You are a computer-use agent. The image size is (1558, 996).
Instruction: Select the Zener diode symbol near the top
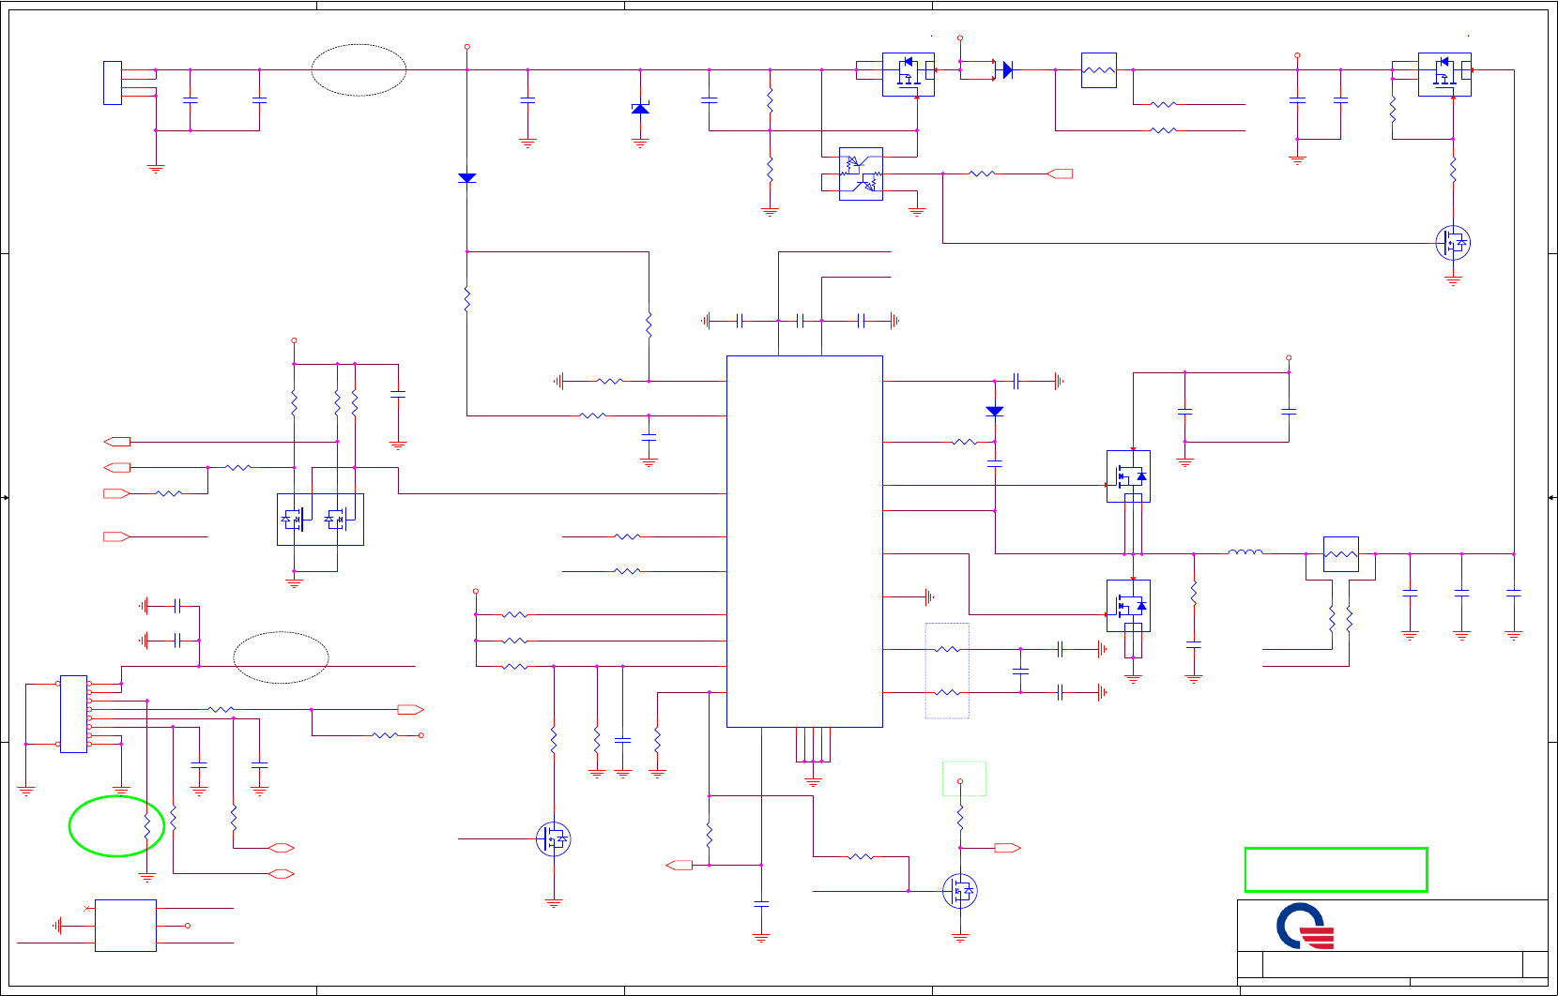[640, 109]
